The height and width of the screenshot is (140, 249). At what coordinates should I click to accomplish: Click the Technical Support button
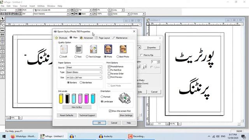[87, 115]
